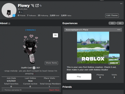The width and height of the screenshot is (125, 94).
Task: Click Report Abuse link
Action: click(54, 90)
